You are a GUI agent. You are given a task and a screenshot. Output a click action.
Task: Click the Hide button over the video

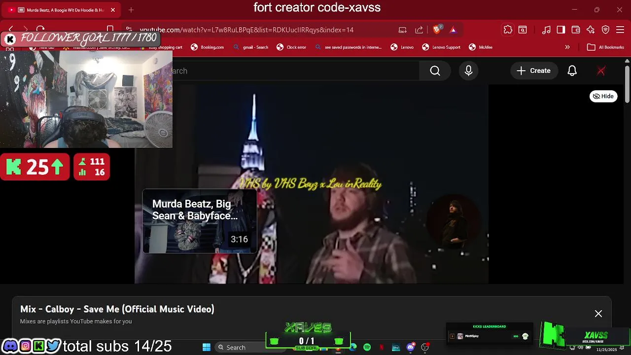point(603,96)
